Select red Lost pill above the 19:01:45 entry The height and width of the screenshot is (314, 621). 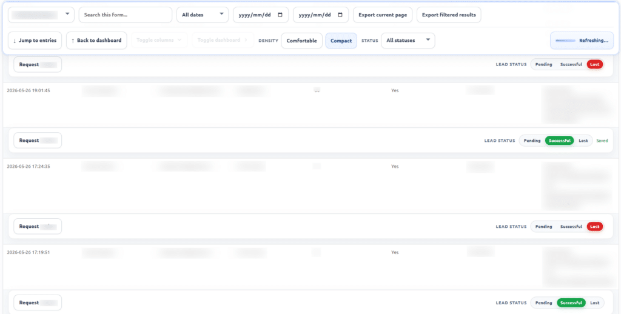click(x=595, y=64)
